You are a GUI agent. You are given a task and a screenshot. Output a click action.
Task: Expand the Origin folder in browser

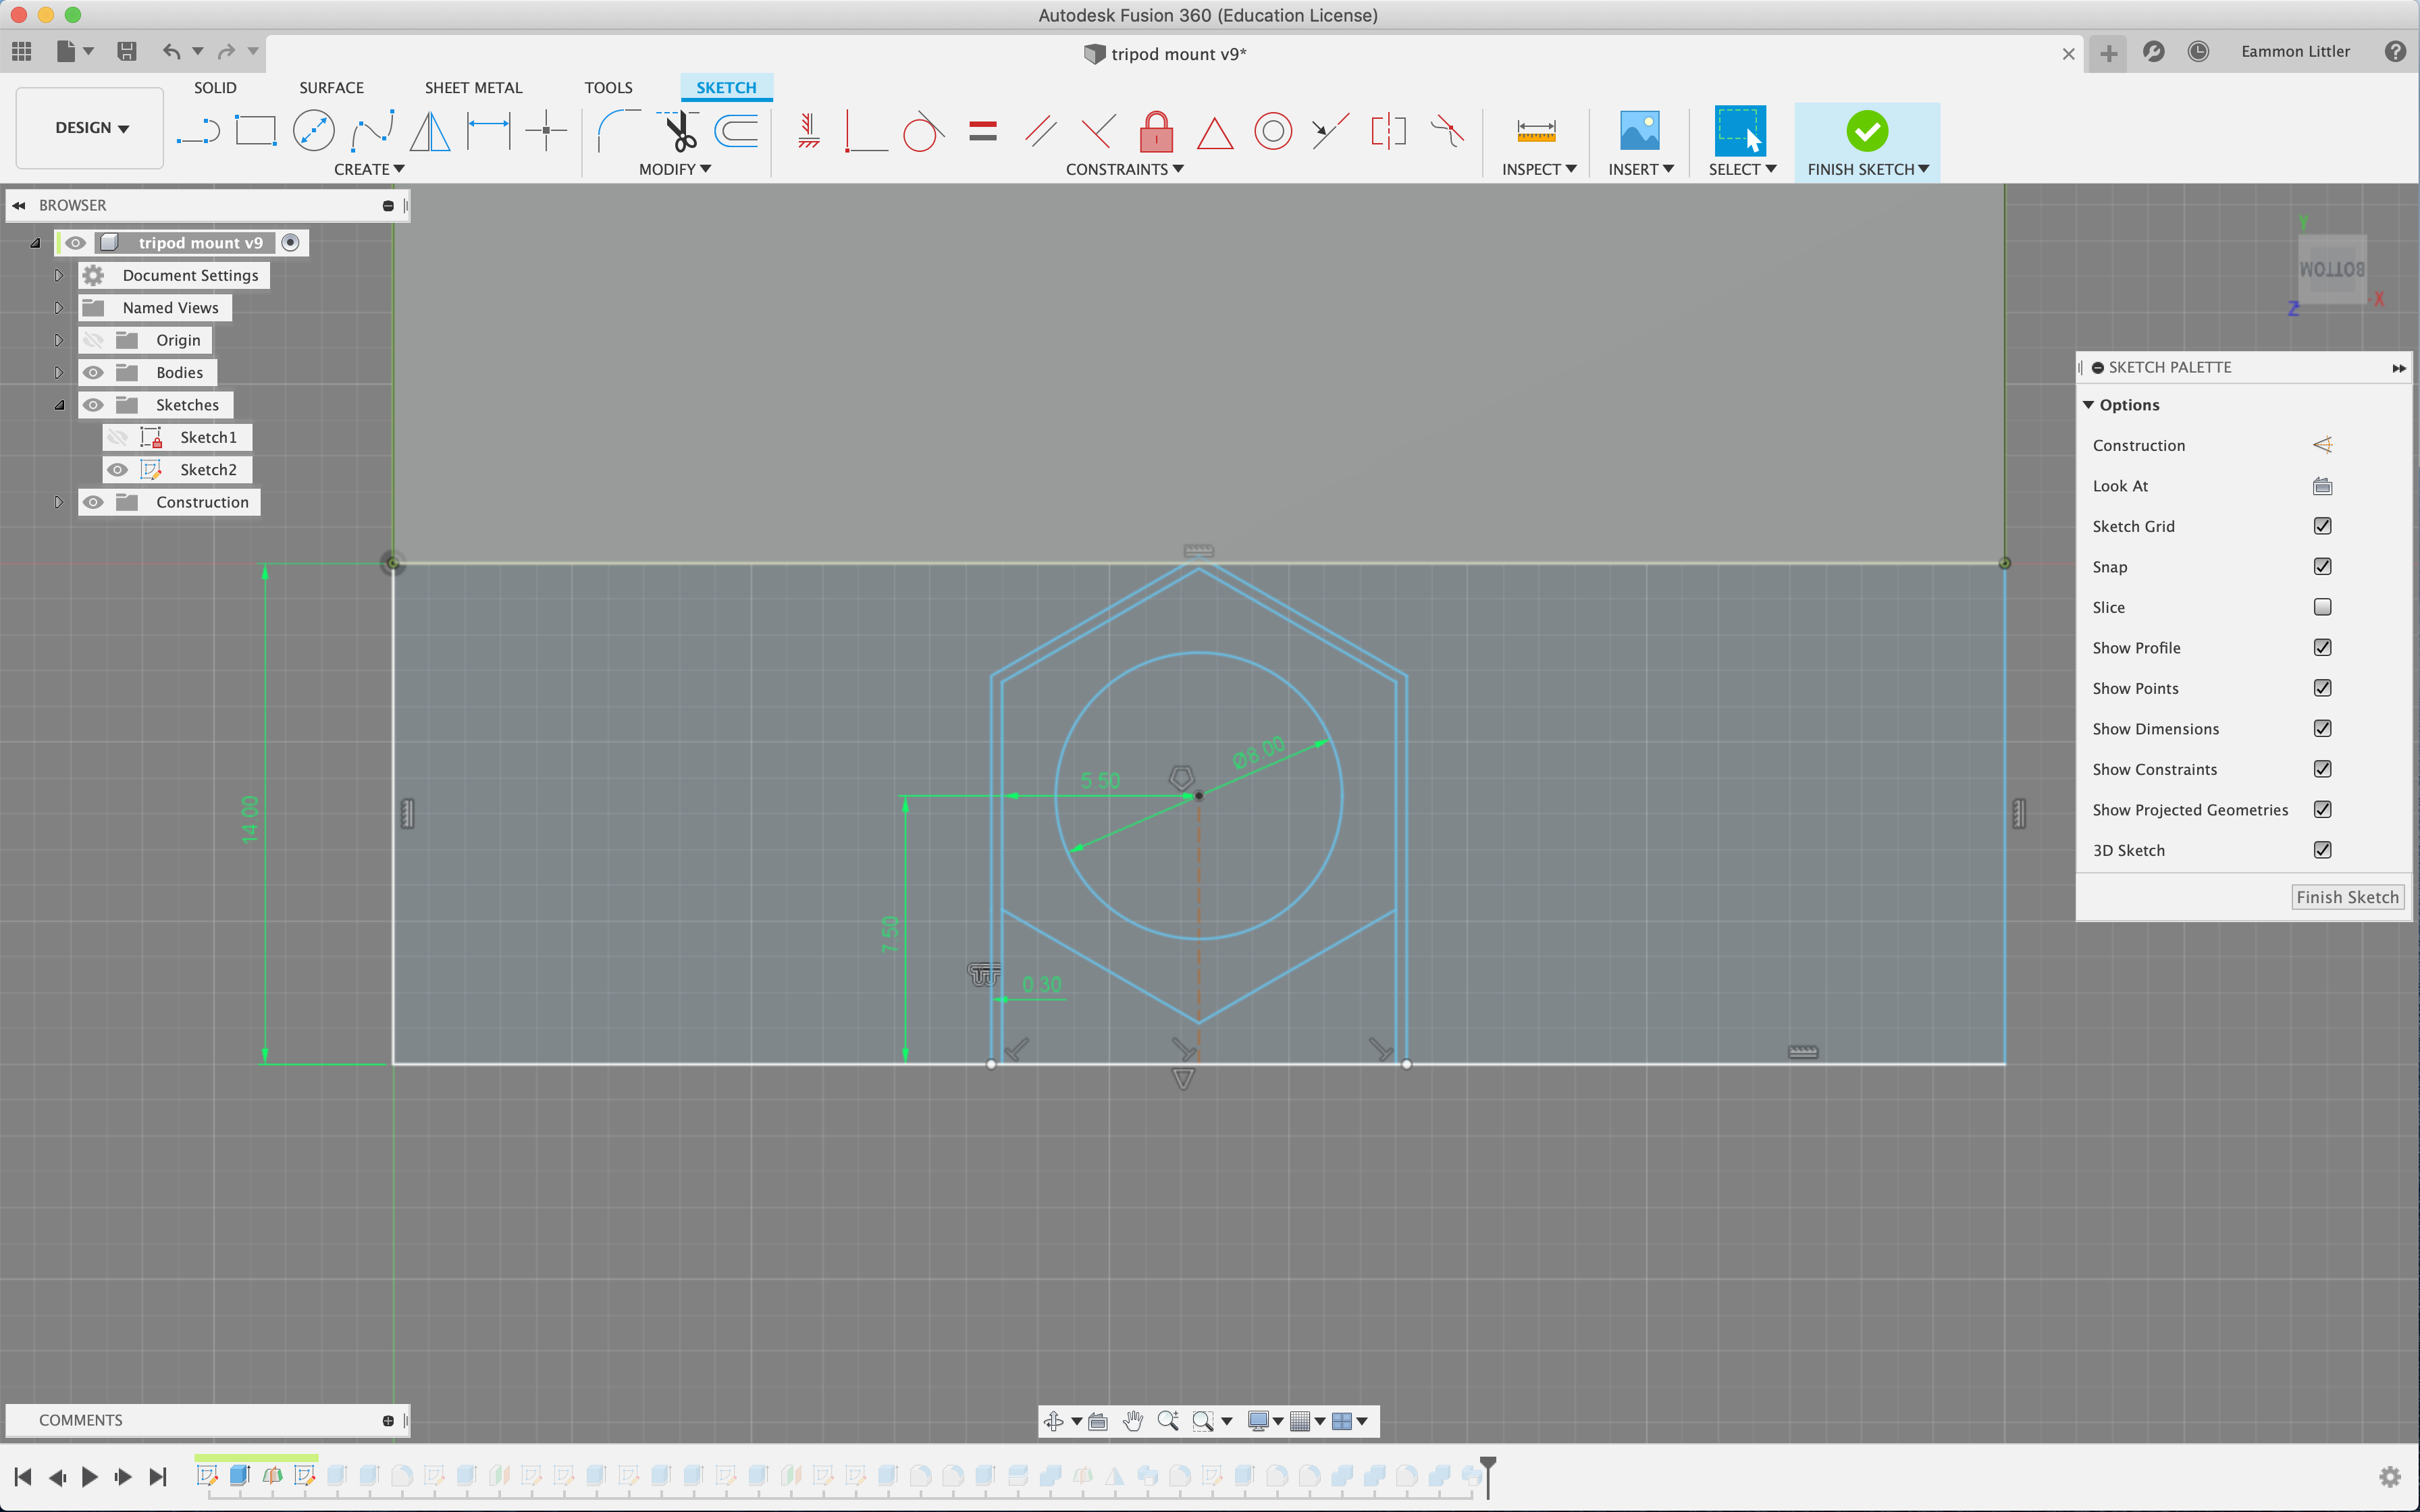(x=59, y=339)
